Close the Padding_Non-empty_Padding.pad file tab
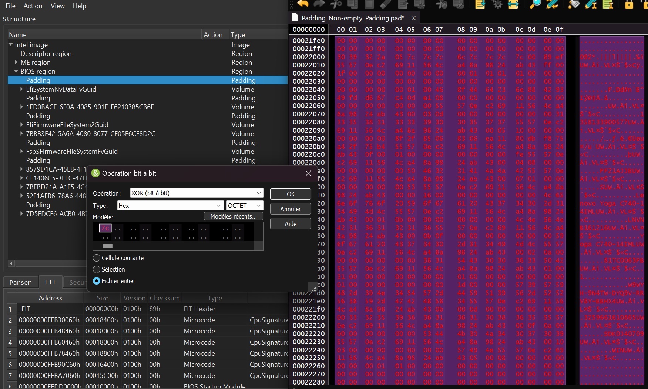 [414, 18]
